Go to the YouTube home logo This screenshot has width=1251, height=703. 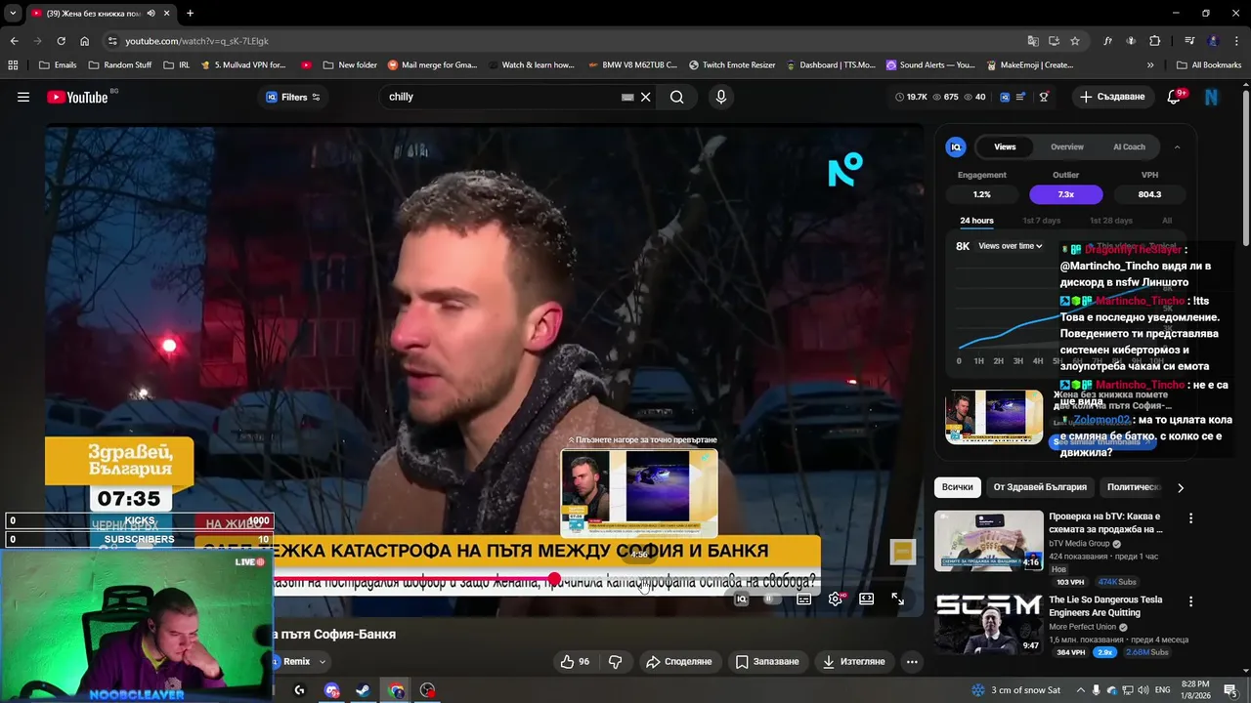click(x=77, y=97)
